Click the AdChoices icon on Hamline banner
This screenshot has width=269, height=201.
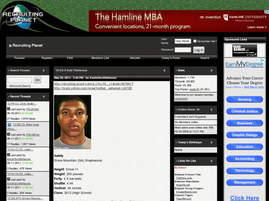266,12
